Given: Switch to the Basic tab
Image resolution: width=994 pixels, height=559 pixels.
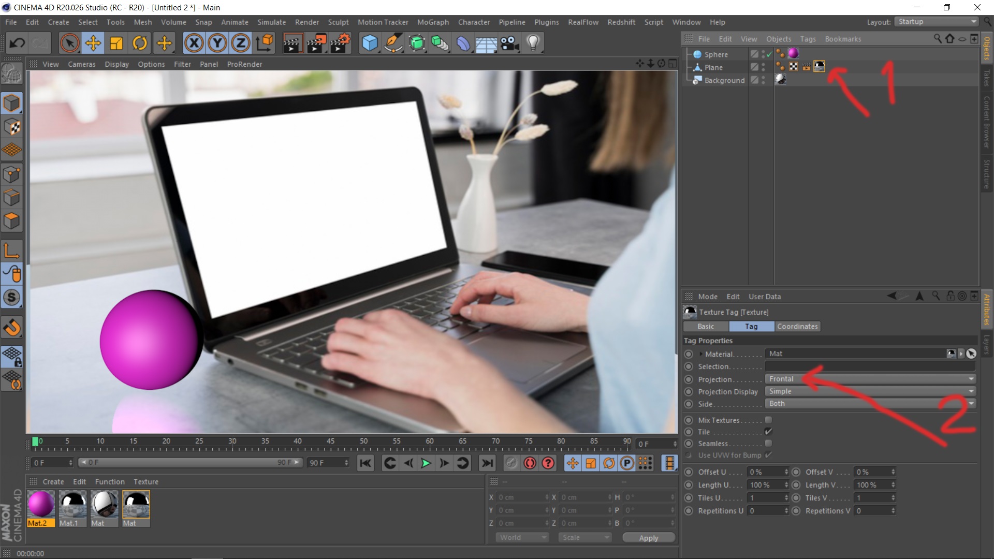Looking at the screenshot, I should (x=706, y=326).
